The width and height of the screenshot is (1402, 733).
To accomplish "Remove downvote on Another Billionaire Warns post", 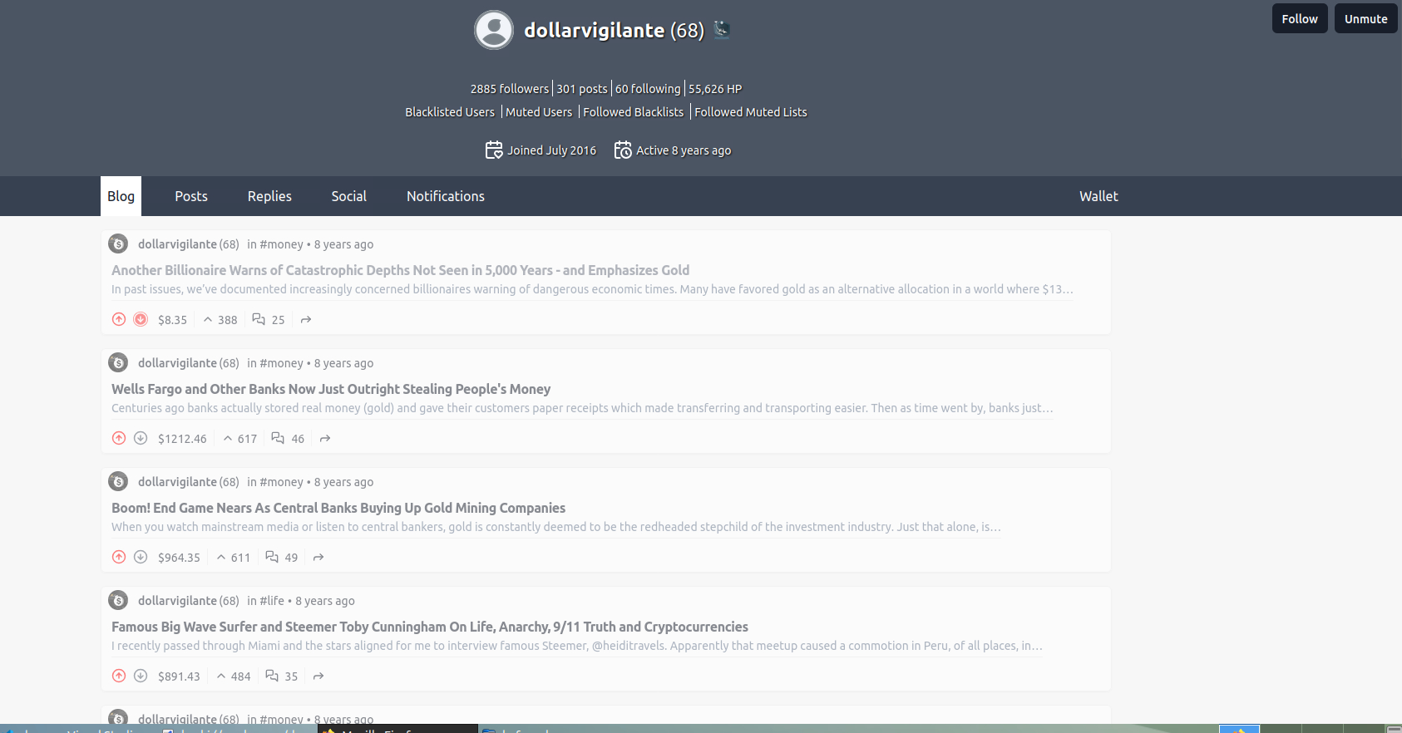I will 141,319.
